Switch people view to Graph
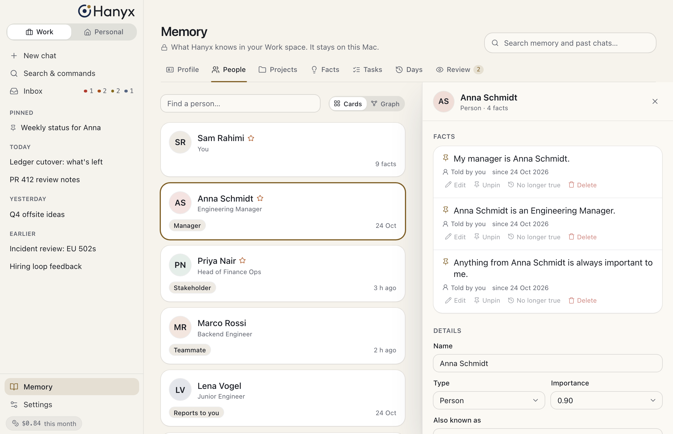 [385, 104]
